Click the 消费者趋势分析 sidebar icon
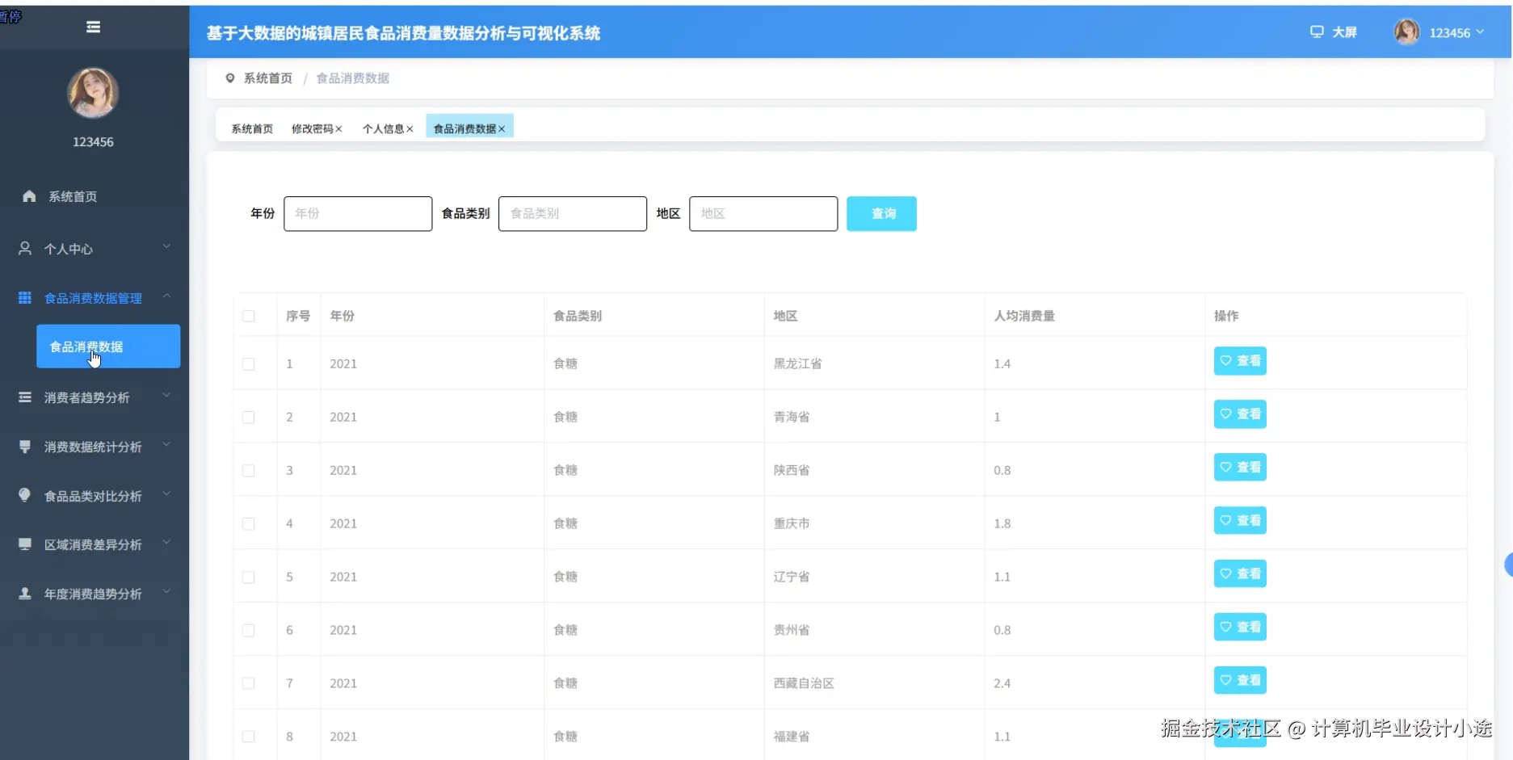The height and width of the screenshot is (760, 1513). (24, 396)
